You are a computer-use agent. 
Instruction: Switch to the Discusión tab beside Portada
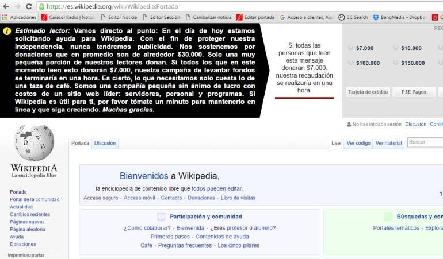click(x=105, y=143)
